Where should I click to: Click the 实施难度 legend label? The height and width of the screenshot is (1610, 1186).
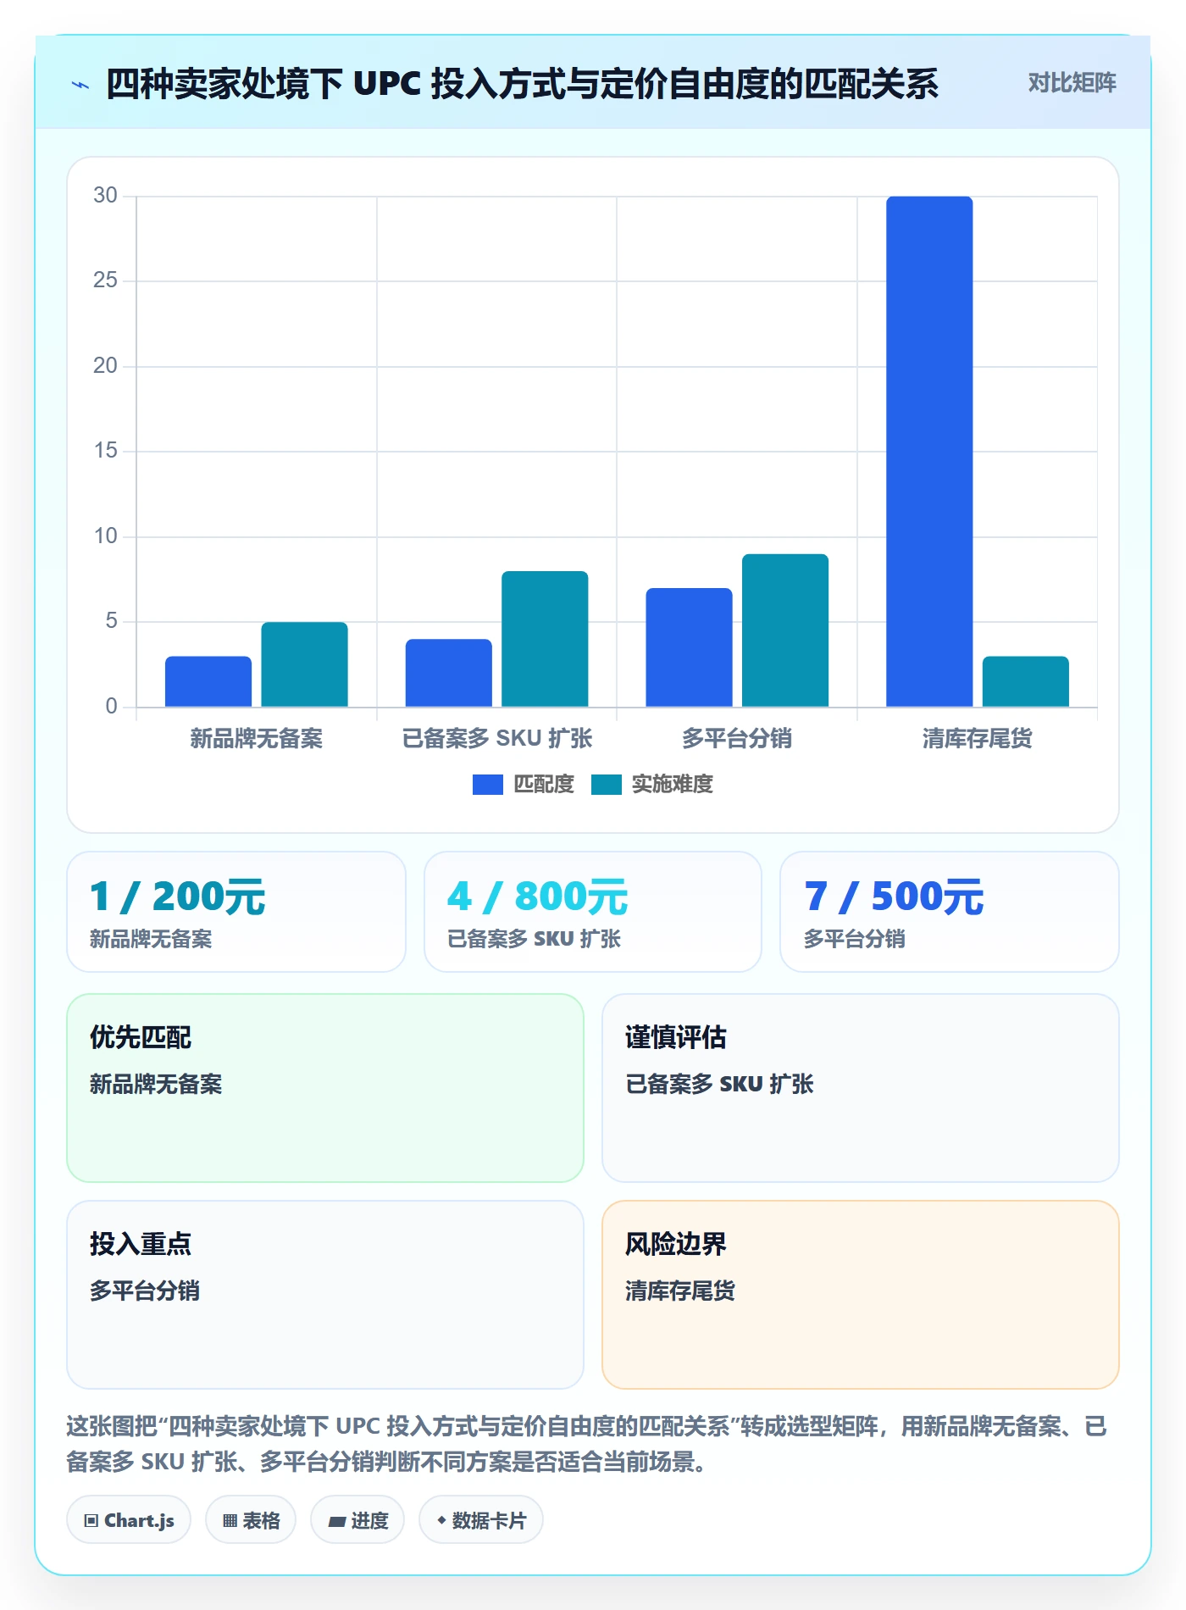tap(673, 785)
